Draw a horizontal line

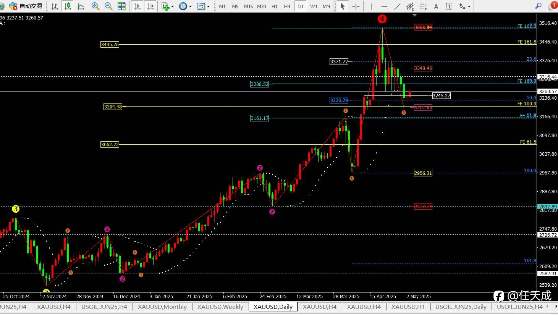pyautogui.click(x=384, y=6)
